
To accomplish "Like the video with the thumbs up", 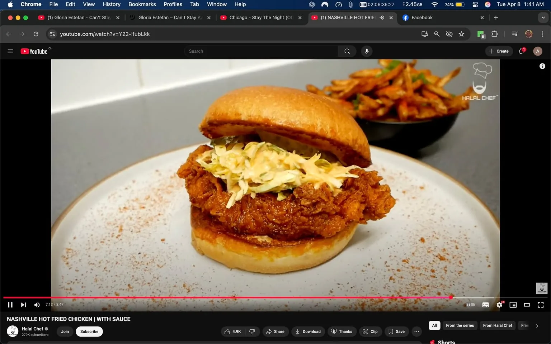I will (230, 331).
